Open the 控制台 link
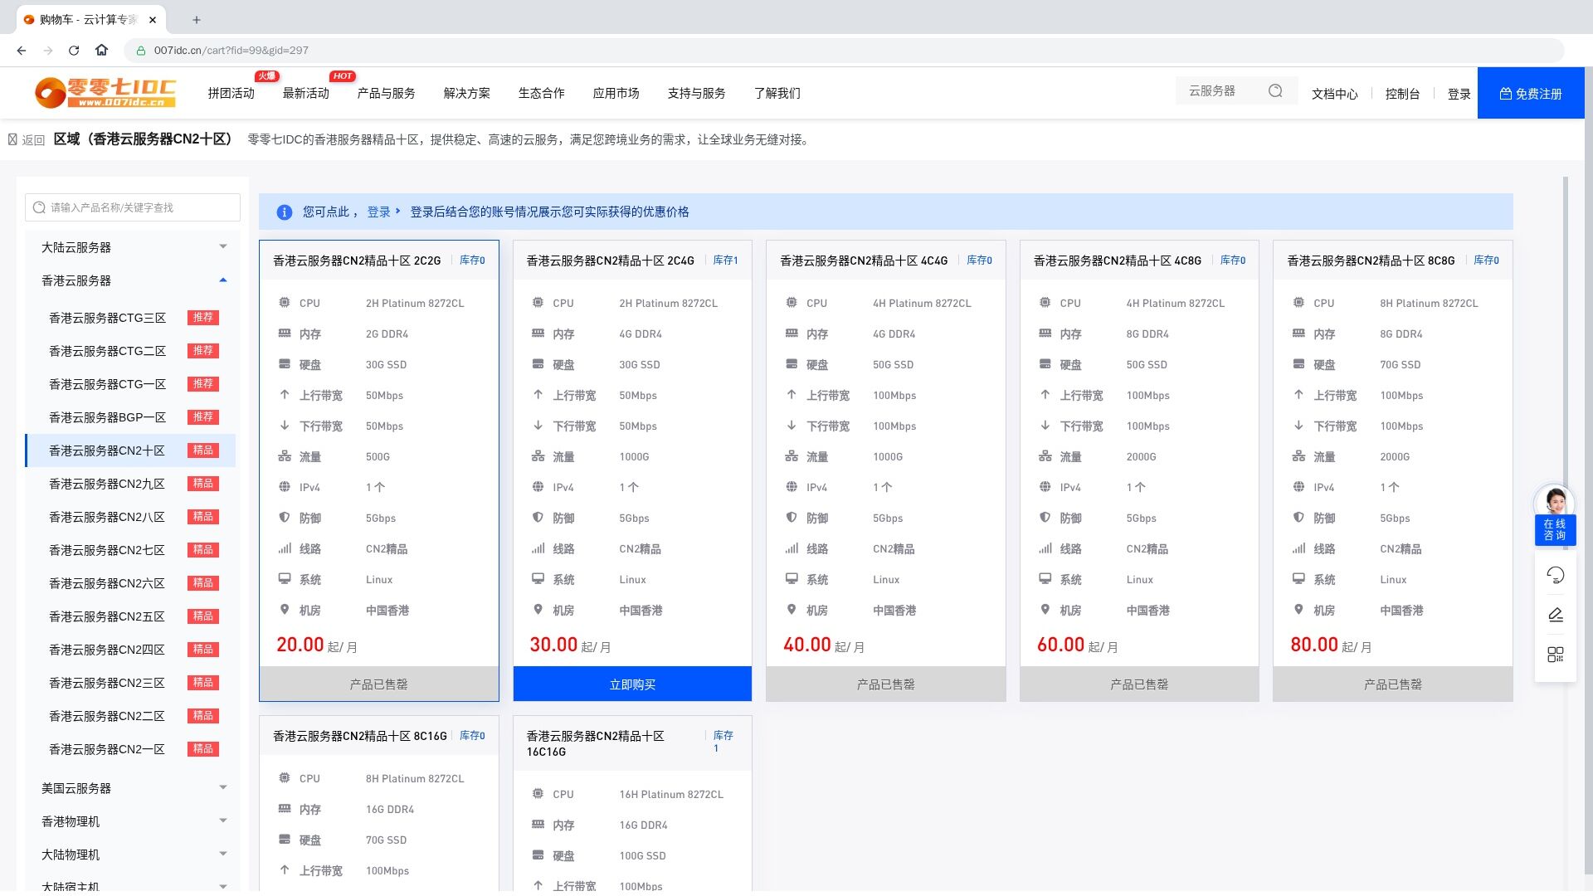1593x896 pixels. [1402, 94]
